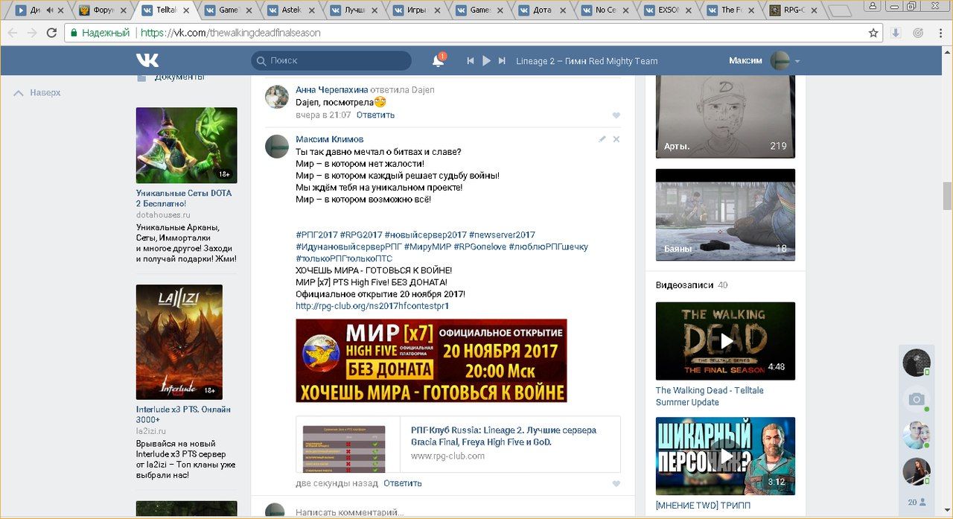Viewport: 953px width, 519px height.
Task: Reply to Анна Черепахина's comment
Action: click(x=375, y=115)
